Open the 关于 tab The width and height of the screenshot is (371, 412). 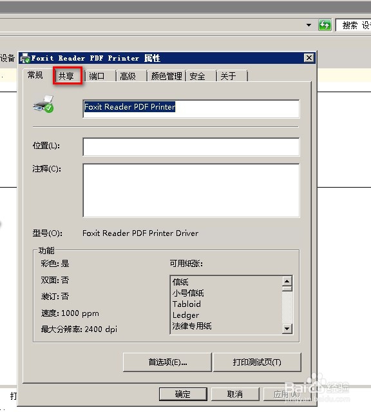(x=232, y=76)
